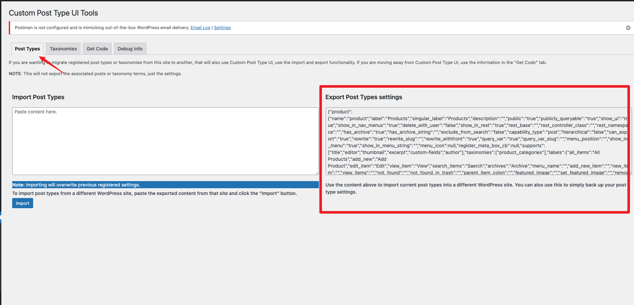634x305 pixels.
Task: Click inside the export JSON settings textarea
Action: (x=477, y=141)
